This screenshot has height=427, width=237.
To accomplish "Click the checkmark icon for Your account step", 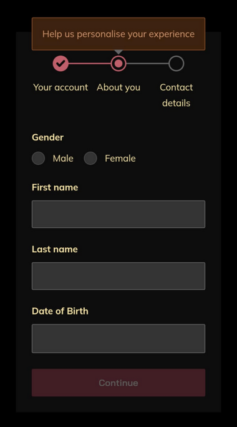I will click(60, 64).
